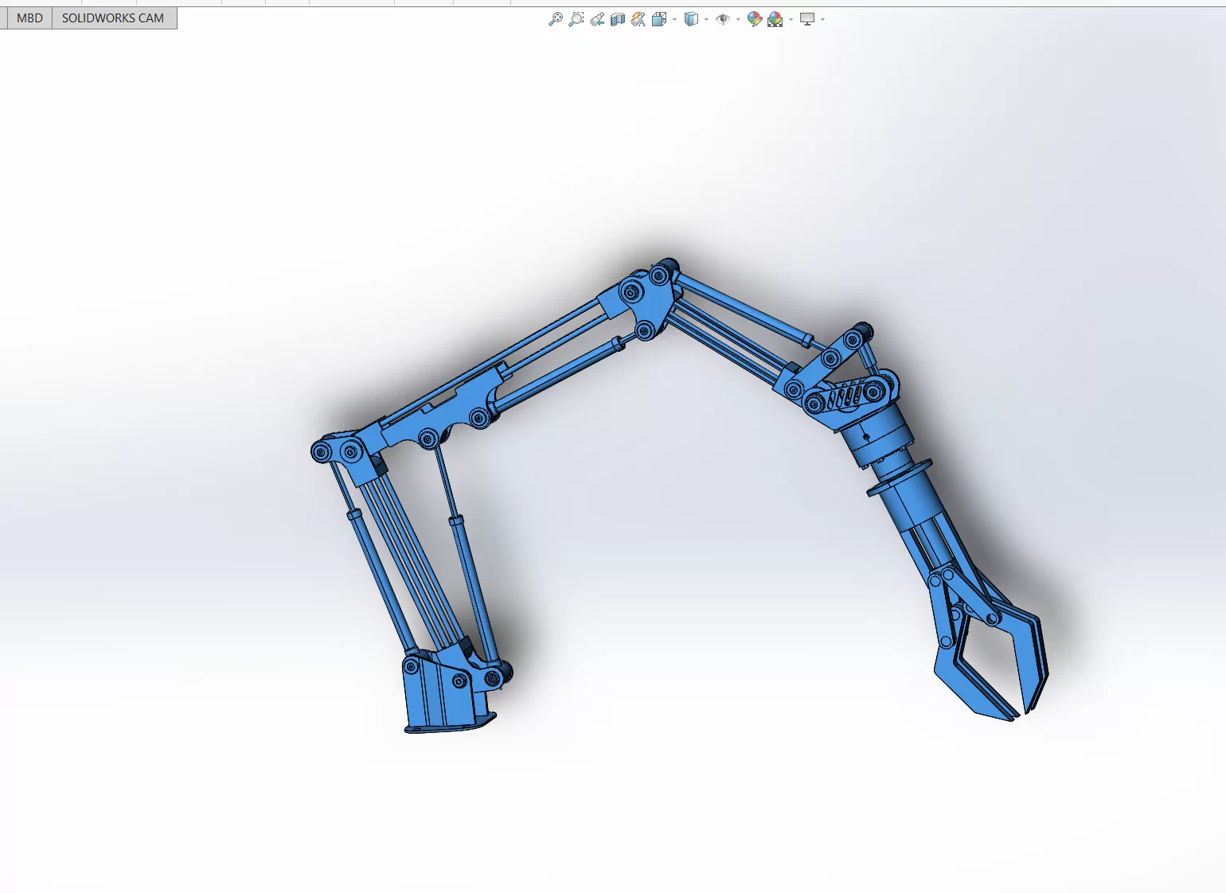Switch to the SOLIDWORKS CAM tab
This screenshot has width=1226, height=893.
coord(113,18)
